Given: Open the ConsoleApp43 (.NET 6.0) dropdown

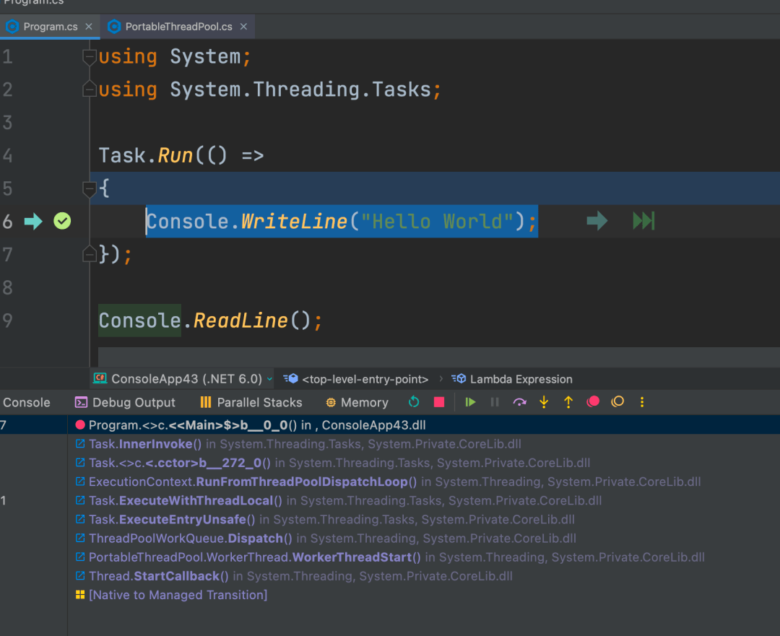Looking at the screenshot, I should (x=183, y=379).
